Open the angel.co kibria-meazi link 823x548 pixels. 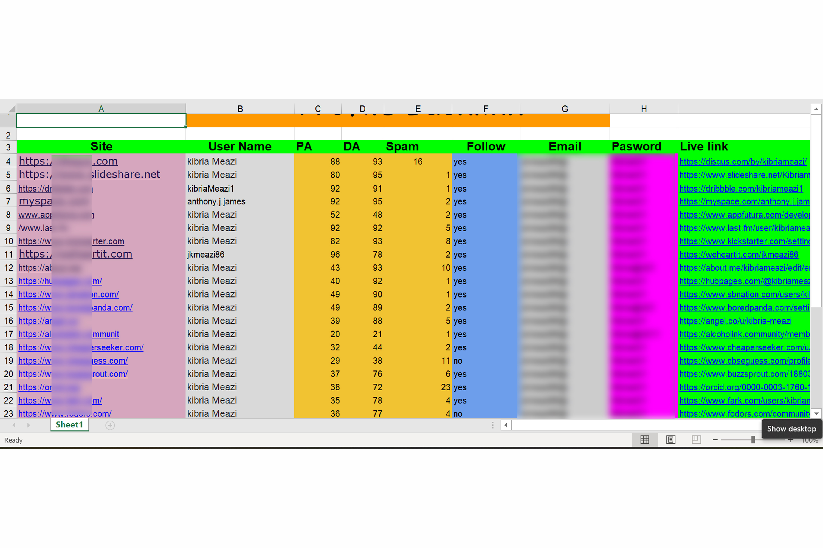pos(735,321)
